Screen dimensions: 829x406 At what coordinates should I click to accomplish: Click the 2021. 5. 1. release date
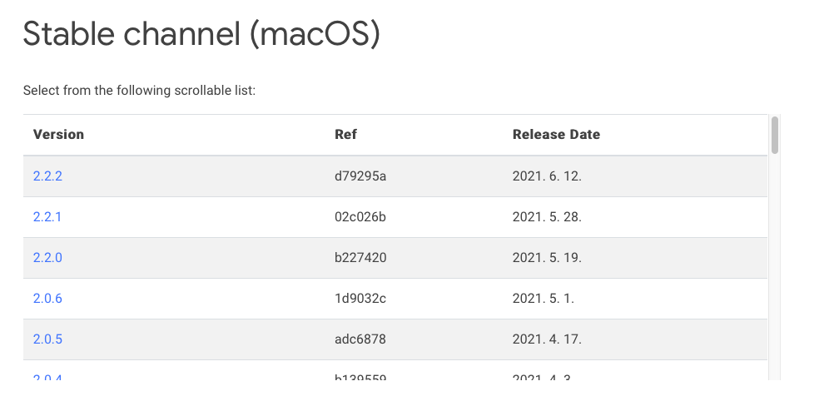click(x=544, y=299)
